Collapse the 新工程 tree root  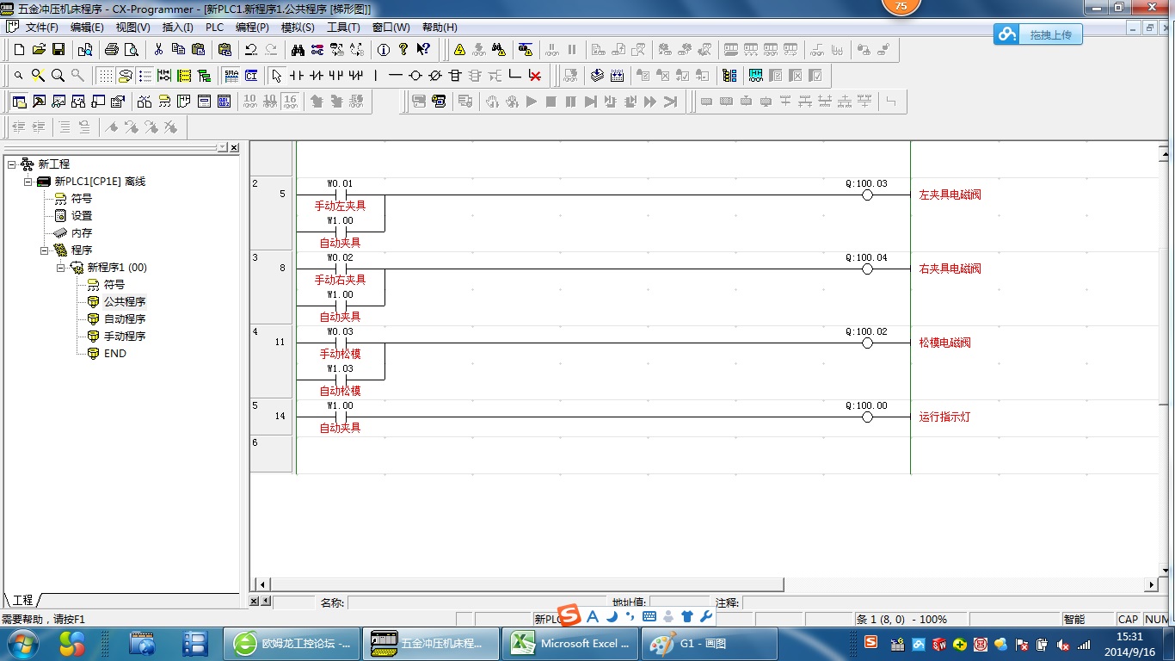[11, 164]
